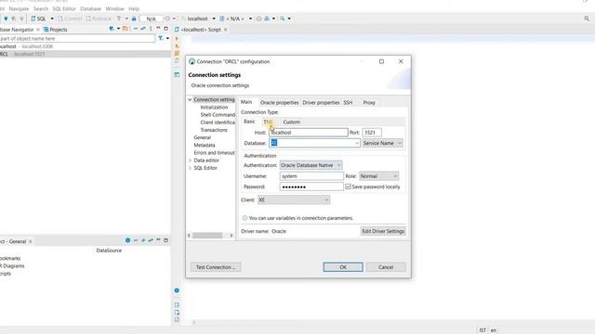This screenshot has width=595, height=334.
Task: Open the Window menu
Action: 114,8
